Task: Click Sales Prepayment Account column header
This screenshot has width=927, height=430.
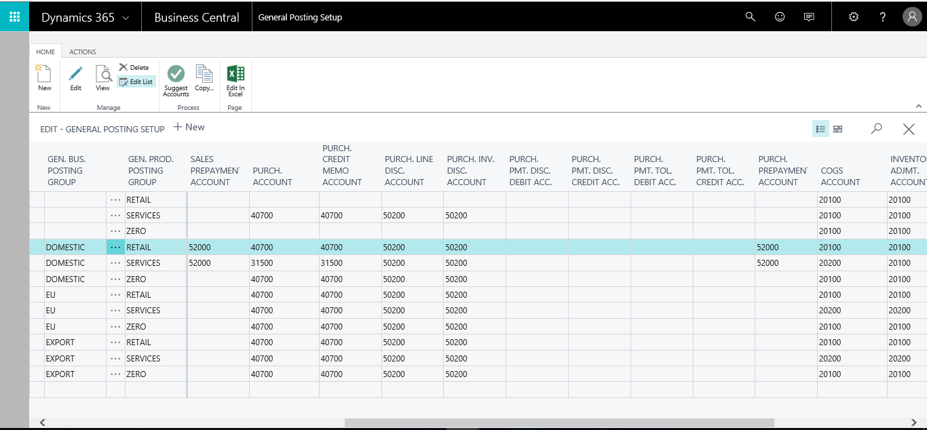Action: [x=215, y=170]
